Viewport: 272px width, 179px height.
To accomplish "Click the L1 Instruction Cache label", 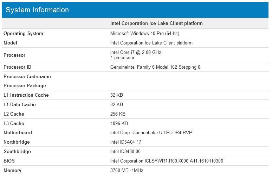I will tap(26, 95).
